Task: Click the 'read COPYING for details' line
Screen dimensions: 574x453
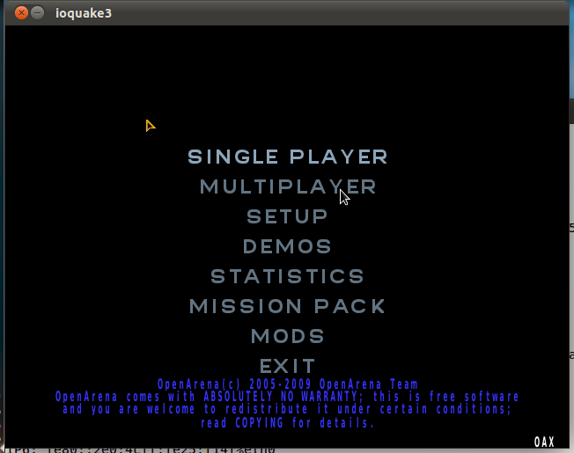Action: (287, 423)
